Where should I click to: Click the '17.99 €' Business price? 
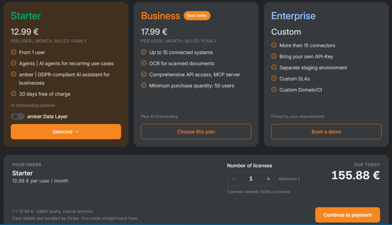pos(154,32)
